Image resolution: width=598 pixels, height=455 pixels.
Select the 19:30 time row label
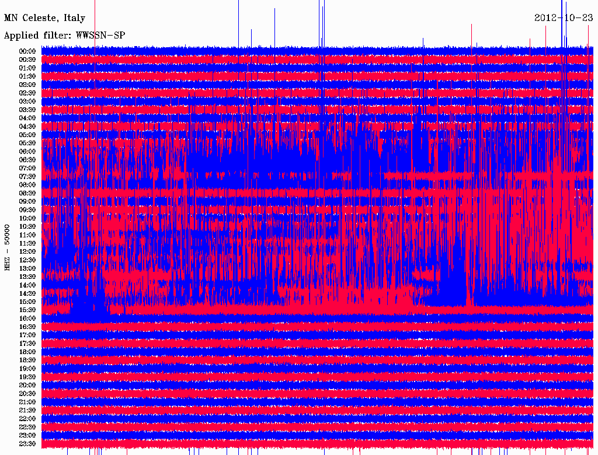[x=27, y=377]
